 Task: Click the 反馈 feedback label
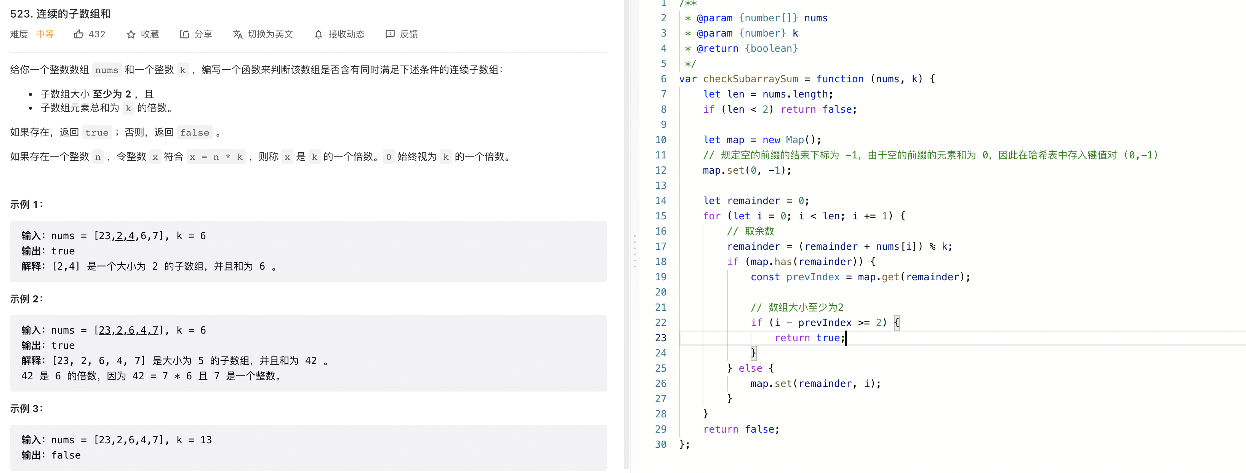point(409,34)
